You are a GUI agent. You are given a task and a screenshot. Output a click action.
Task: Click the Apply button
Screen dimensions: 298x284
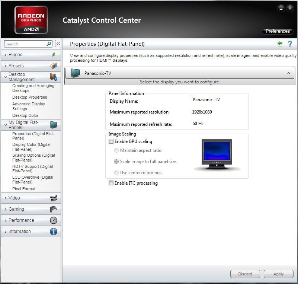(x=278, y=274)
